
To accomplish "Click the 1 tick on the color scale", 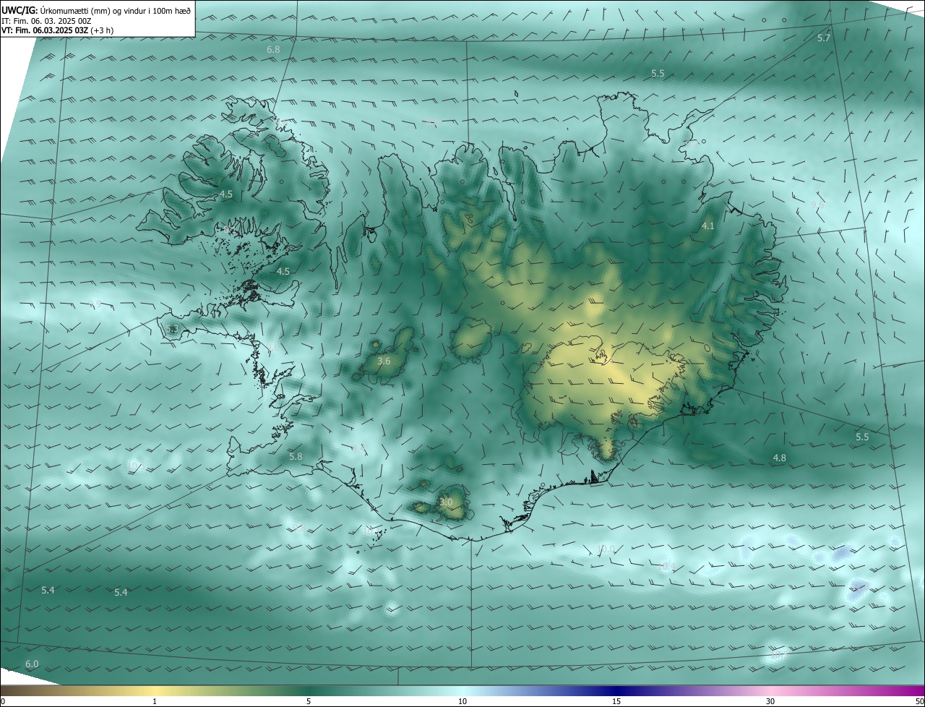I will pos(155,701).
